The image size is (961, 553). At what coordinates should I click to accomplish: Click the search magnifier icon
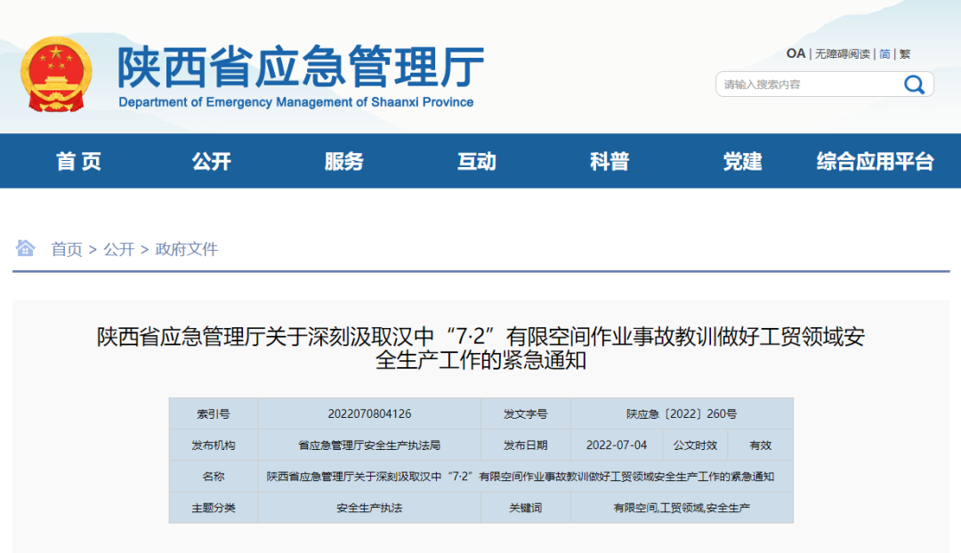914,84
